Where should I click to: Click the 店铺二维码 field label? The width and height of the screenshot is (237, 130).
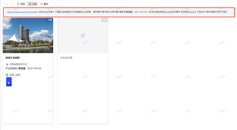[15, 75]
